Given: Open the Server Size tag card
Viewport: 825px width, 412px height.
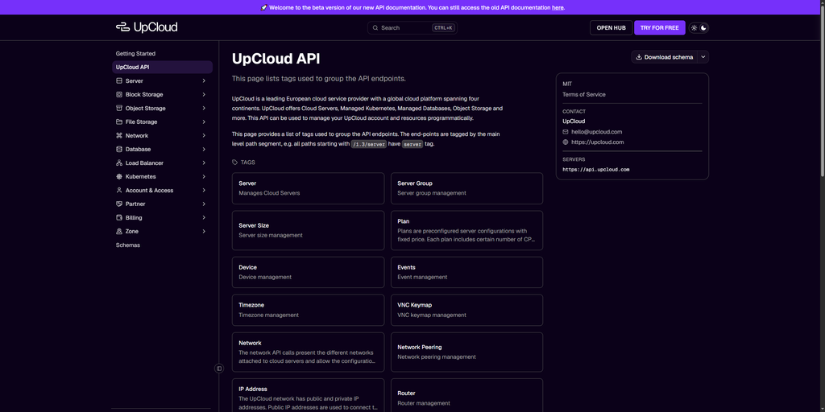Looking at the screenshot, I should coord(309,230).
